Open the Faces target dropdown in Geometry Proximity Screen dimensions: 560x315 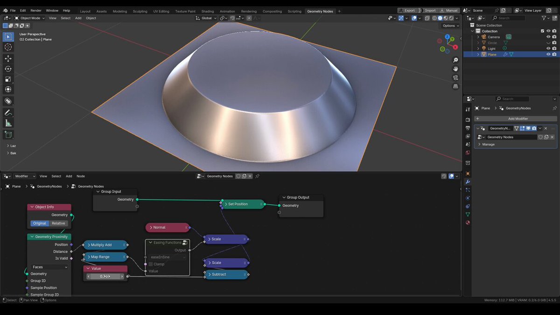(x=50, y=267)
